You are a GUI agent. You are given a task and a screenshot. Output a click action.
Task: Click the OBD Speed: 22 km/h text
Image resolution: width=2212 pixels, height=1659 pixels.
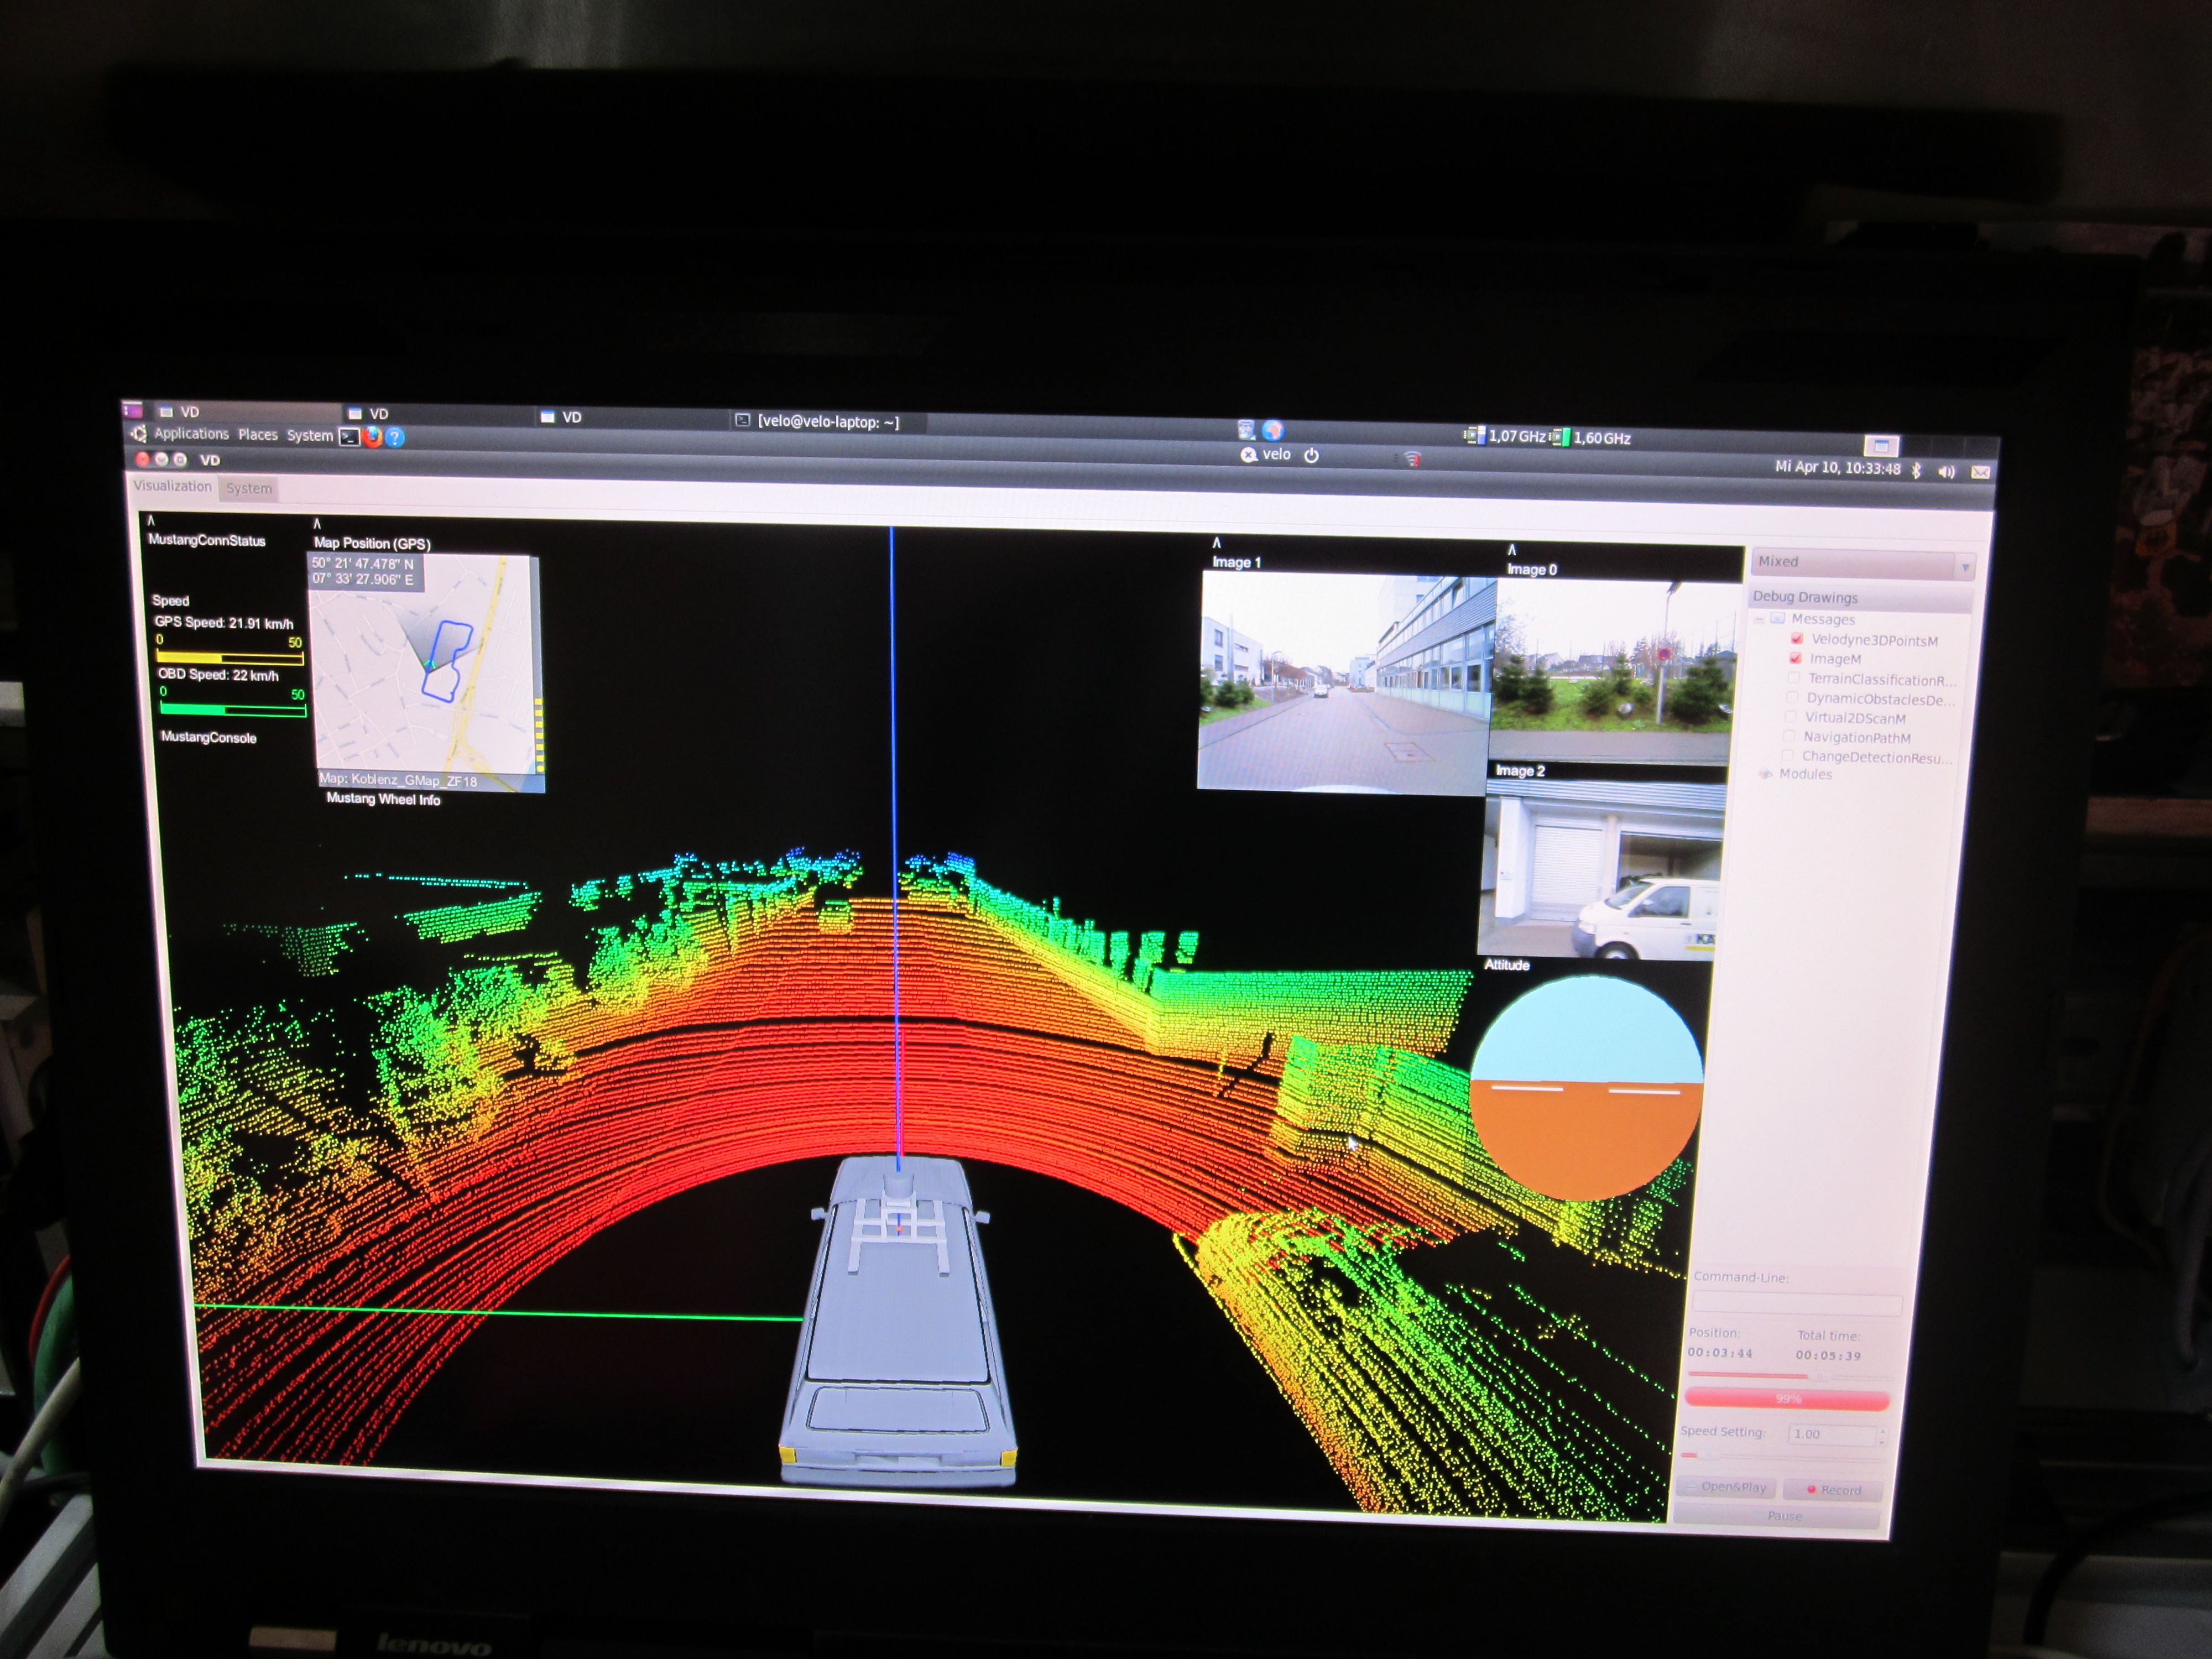tap(218, 675)
